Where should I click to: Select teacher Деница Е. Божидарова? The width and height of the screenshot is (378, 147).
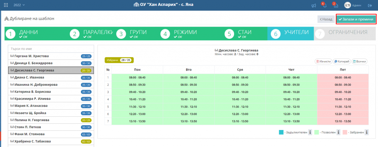(x=51, y=63)
